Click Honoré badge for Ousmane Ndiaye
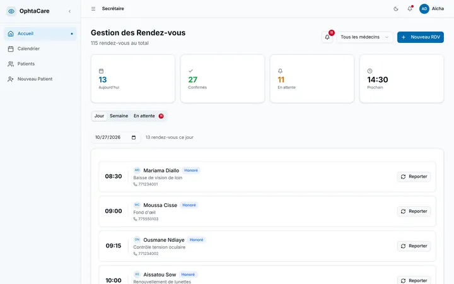 click(x=196, y=240)
